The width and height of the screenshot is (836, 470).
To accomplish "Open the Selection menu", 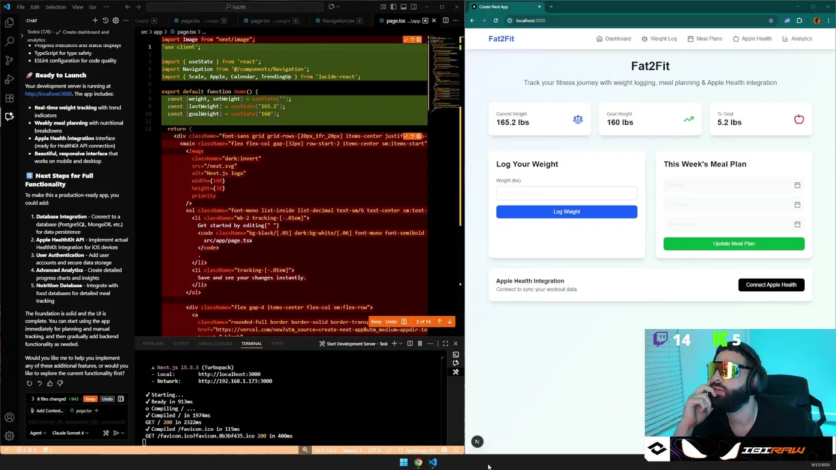I will coord(55,7).
